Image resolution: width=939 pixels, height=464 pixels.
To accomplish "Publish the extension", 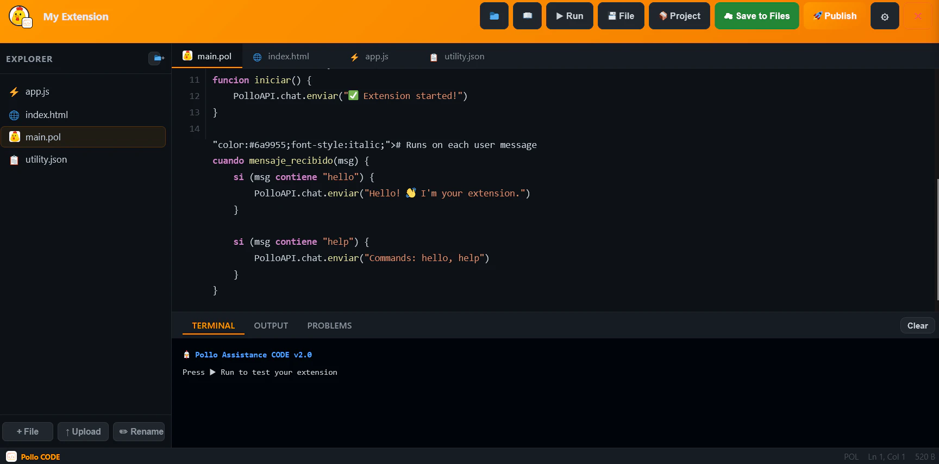I will (835, 16).
